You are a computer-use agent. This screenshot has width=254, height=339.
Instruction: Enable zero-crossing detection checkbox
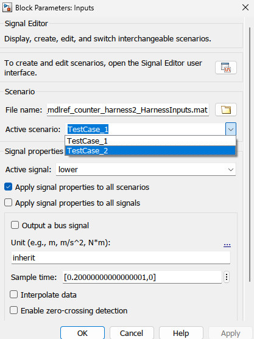(x=13, y=310)
